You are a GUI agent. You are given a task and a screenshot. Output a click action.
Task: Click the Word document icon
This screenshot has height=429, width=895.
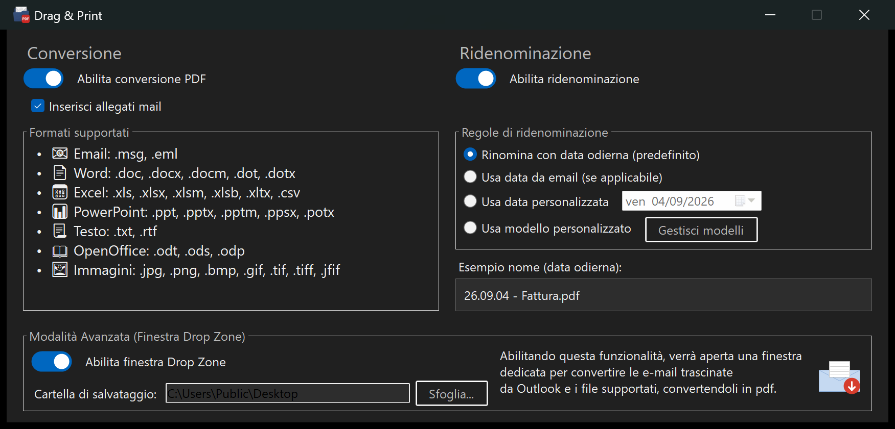click(60, 173)
